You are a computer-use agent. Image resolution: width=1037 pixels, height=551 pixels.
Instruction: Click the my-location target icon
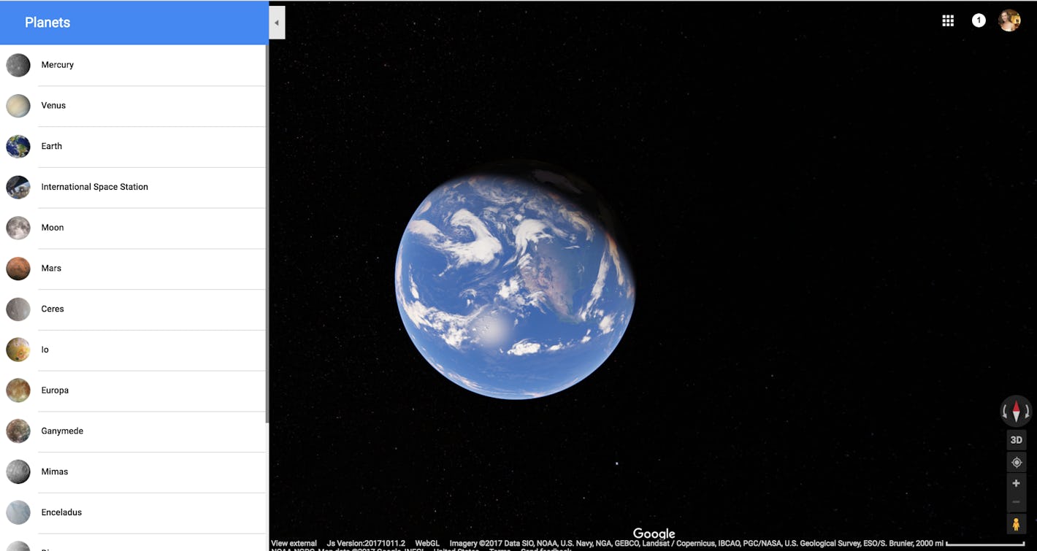(1016, 462)
